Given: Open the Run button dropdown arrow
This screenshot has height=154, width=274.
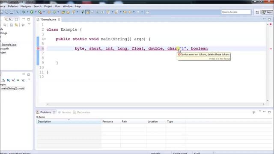Looking at the screenshot, I should [36, 12].
